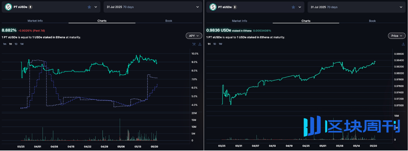The image size is (408, 151).
Task: Click the 0.98600 label on Price axis
Action: (x=399, y=54)
